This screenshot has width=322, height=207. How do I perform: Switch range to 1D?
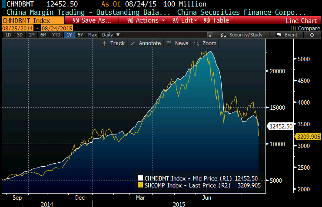point(8,35)
